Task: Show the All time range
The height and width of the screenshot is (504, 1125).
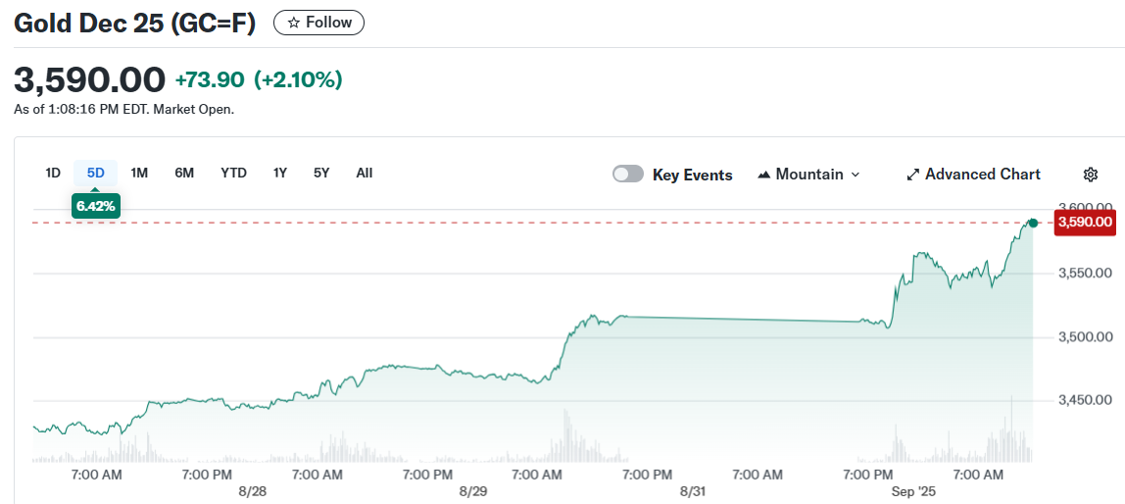Action: tap(365, 173)
